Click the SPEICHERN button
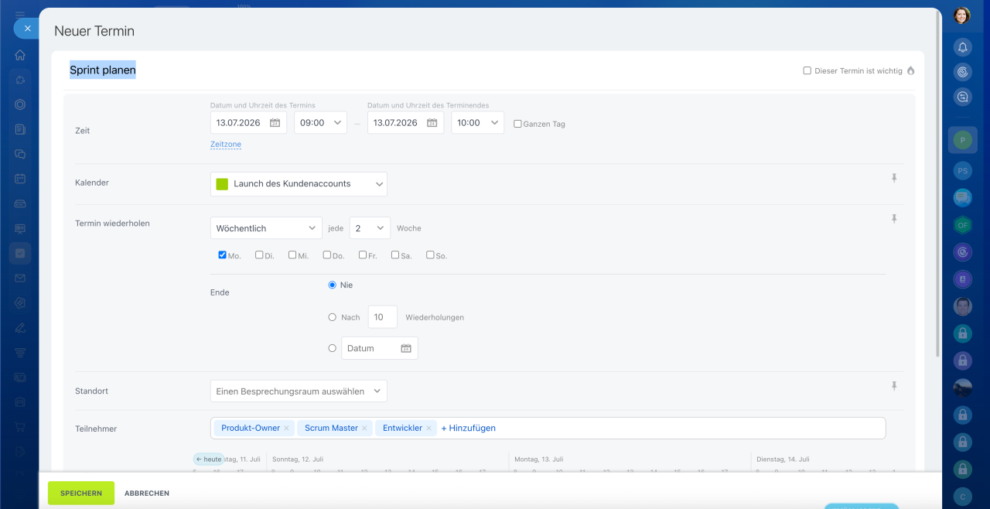The image size is (990, 509). coord(81,493)
